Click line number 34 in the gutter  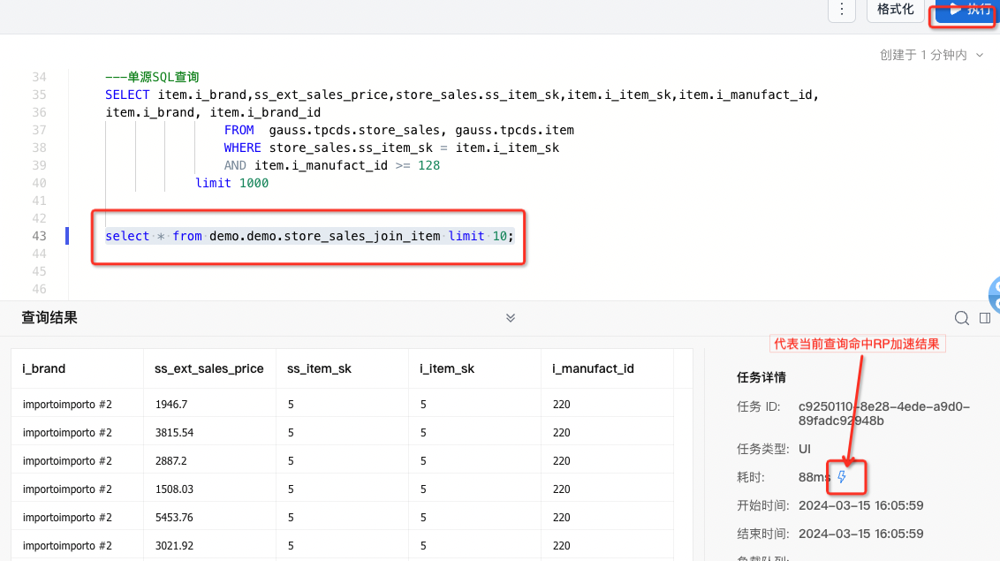coord(38,77)
